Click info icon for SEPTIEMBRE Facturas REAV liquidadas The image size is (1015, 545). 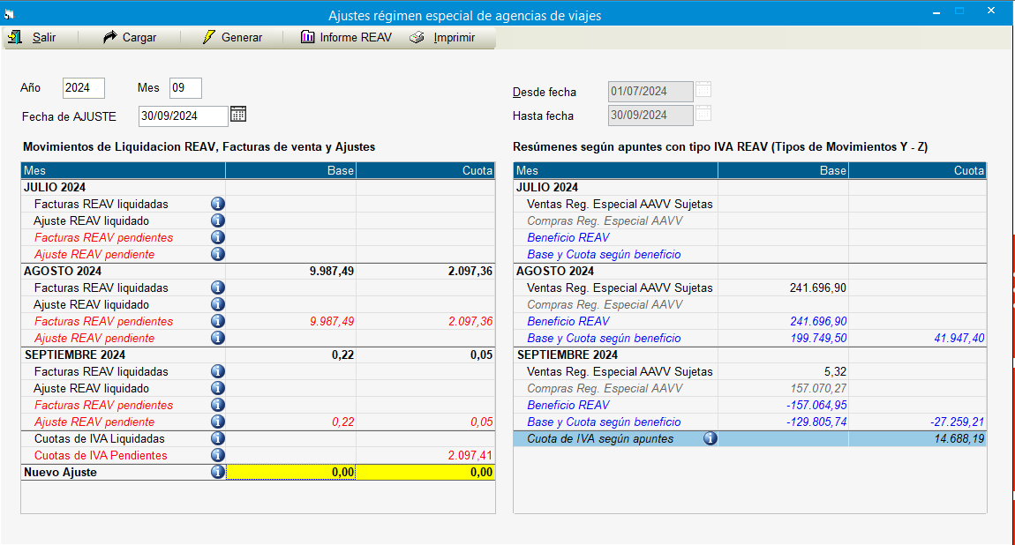[x=217, y=371]
